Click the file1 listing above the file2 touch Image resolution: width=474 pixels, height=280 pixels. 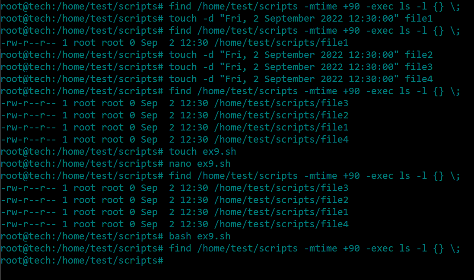point(175,43)
